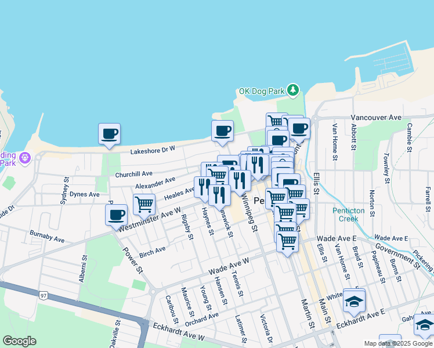Click the Churchill Ave street label

pos(133,173)
